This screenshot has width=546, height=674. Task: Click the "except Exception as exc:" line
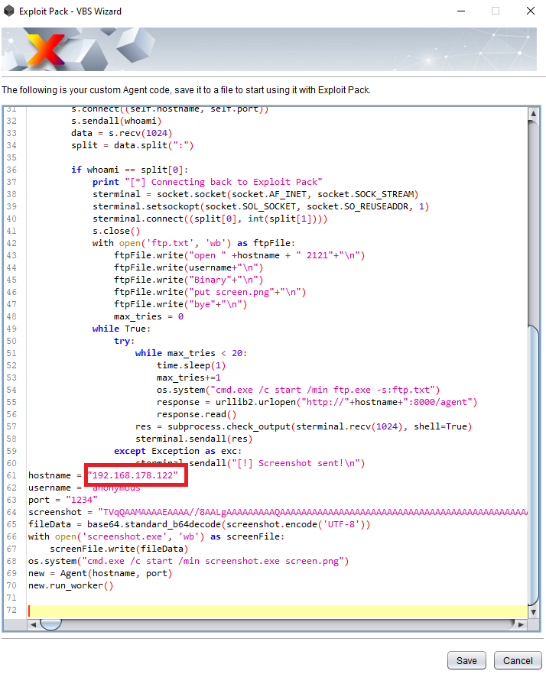coord(177,451)
